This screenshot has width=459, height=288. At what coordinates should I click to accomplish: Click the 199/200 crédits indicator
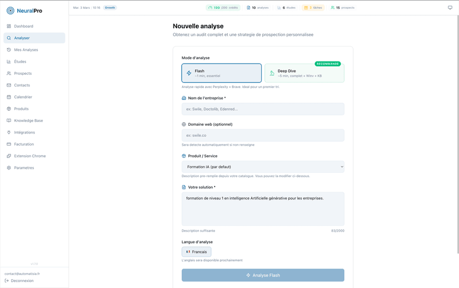(x=223, y=8)
